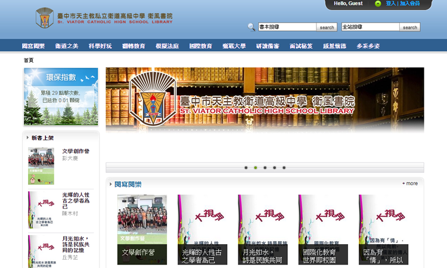The width and height of the screenshot is (447, 268).
Task: Click the Hello, Guest greeting text
Action: (348, 4)
